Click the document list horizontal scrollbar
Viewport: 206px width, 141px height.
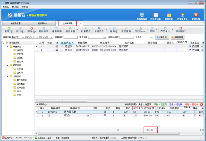click(62, 101)
